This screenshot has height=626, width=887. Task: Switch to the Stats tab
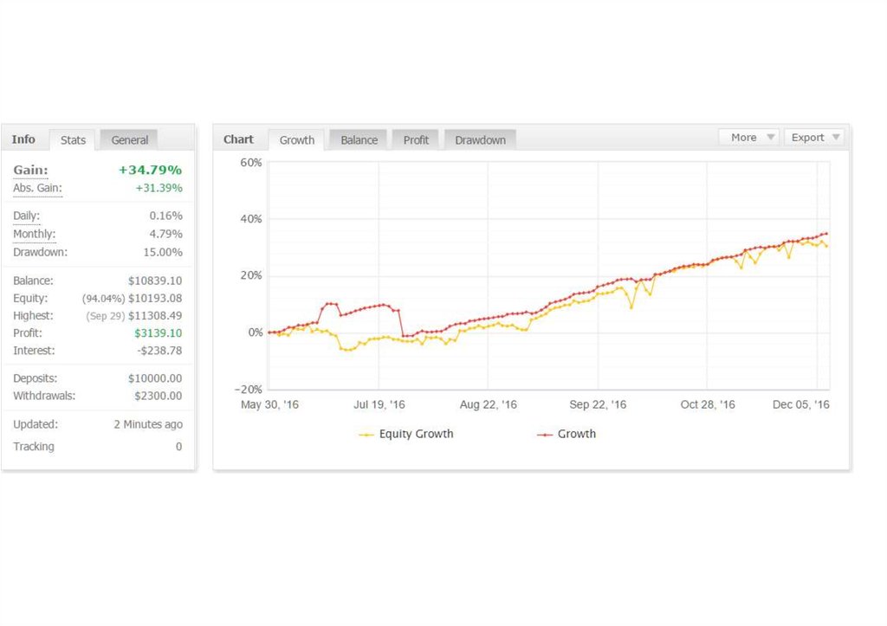click(73, 139)
